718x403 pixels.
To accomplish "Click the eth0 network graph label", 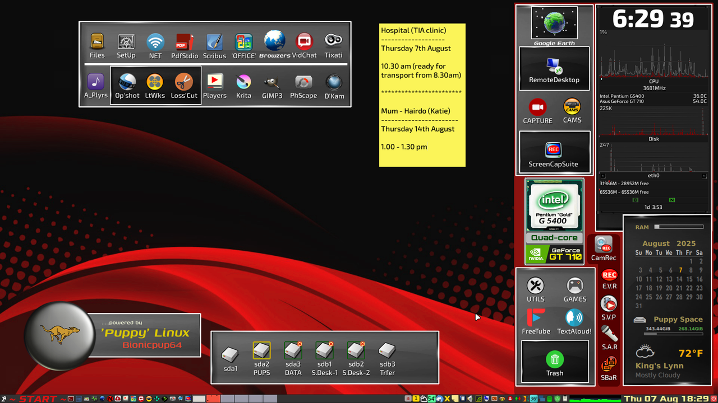I will coord(653,175).
